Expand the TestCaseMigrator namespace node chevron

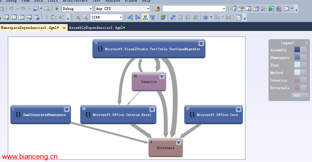[201, 43]
